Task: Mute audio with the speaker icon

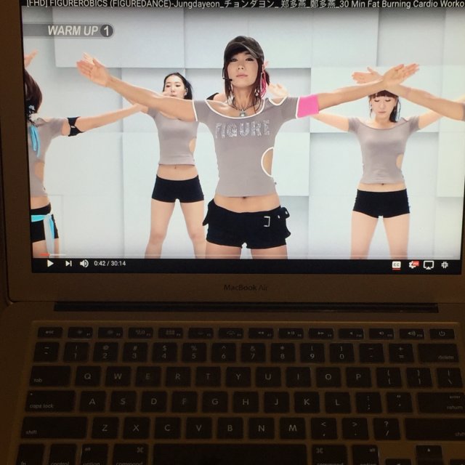Action: (x=84, y=263)
